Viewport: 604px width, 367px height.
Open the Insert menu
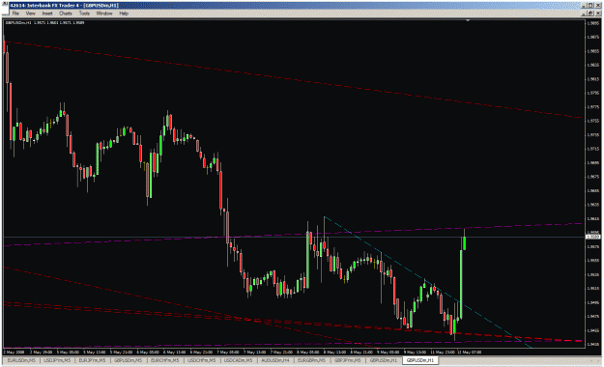[x=47, y=14]
